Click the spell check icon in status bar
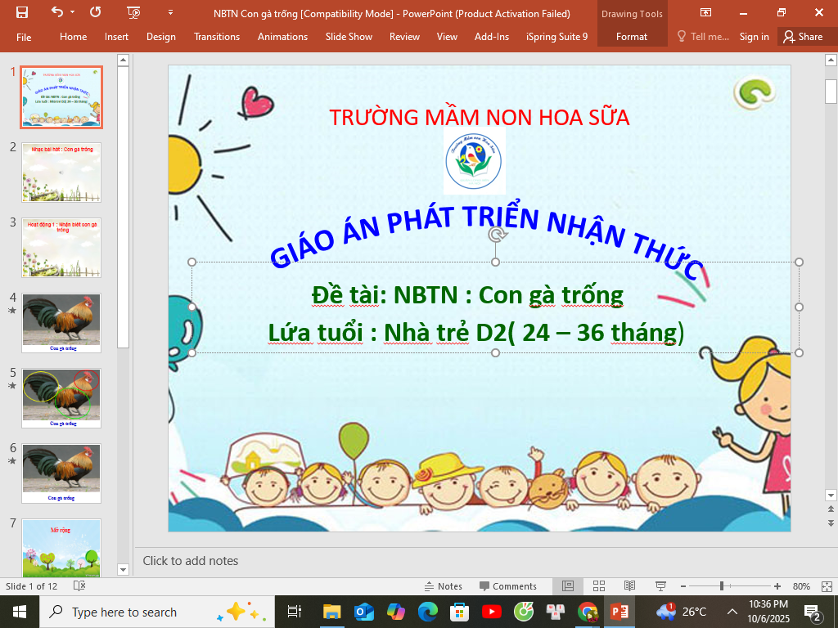The height and width of the screenshot is (628, 838). tap(79, 586)
